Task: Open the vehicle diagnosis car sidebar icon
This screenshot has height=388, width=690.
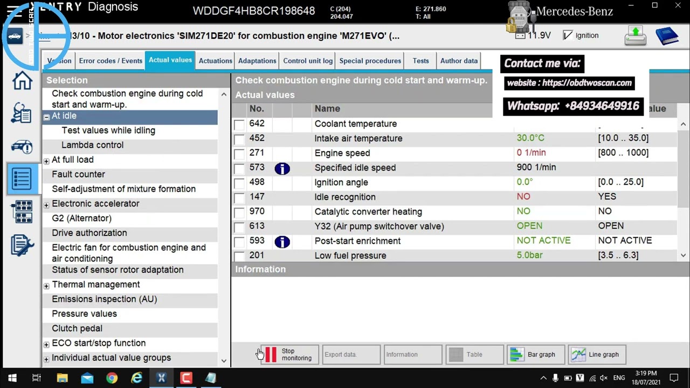Action: (x=22, y=146)
